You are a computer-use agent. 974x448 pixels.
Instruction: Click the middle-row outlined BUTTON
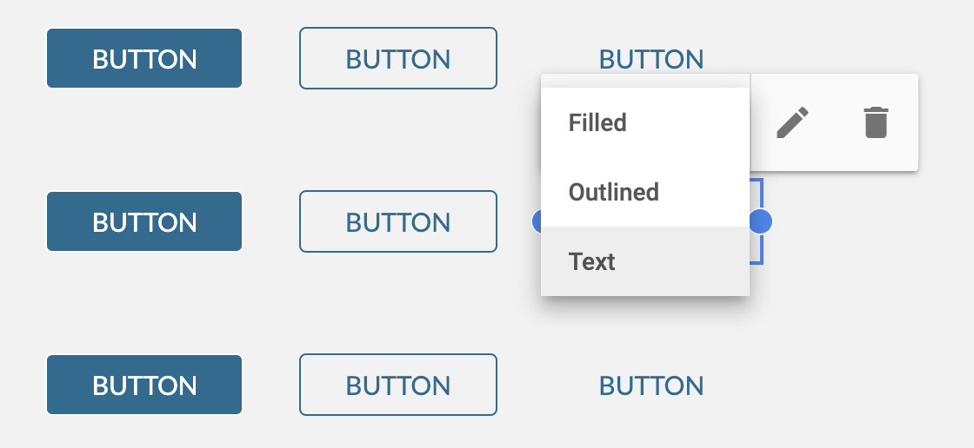(398, 221)
